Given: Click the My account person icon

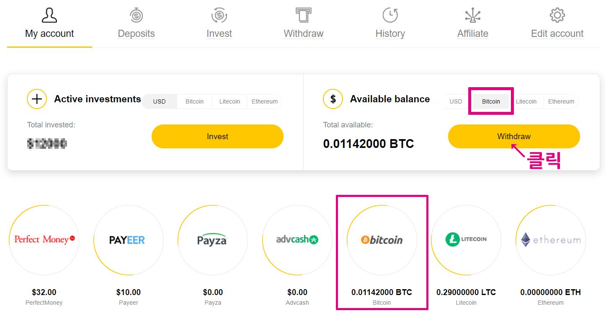Looking at the screenshot, I should coord(49,16).
